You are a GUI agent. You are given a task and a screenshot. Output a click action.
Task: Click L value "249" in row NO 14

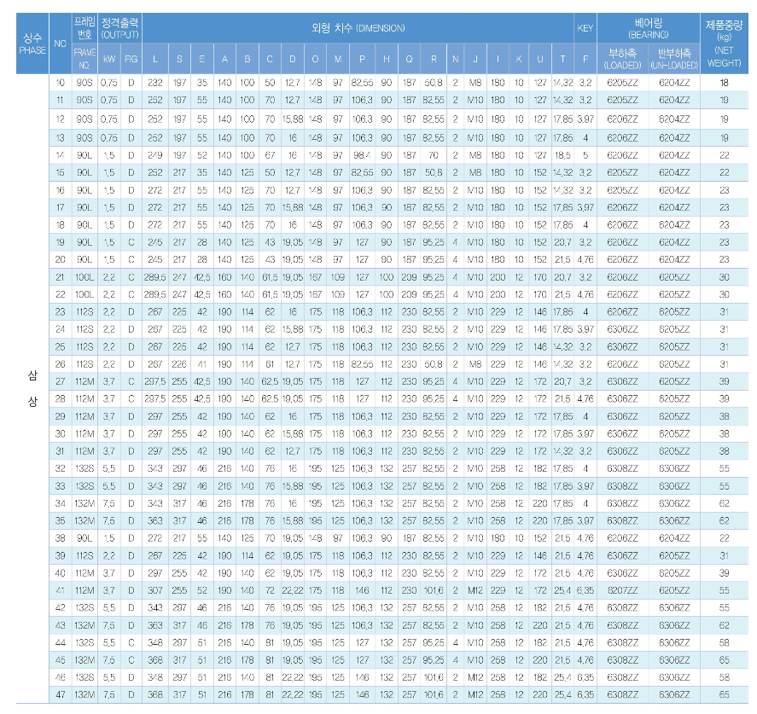click(x=155, y=155)
